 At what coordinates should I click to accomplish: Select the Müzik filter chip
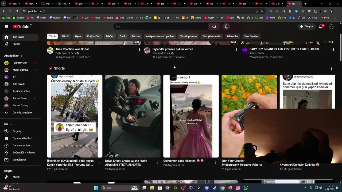[65, 36]
